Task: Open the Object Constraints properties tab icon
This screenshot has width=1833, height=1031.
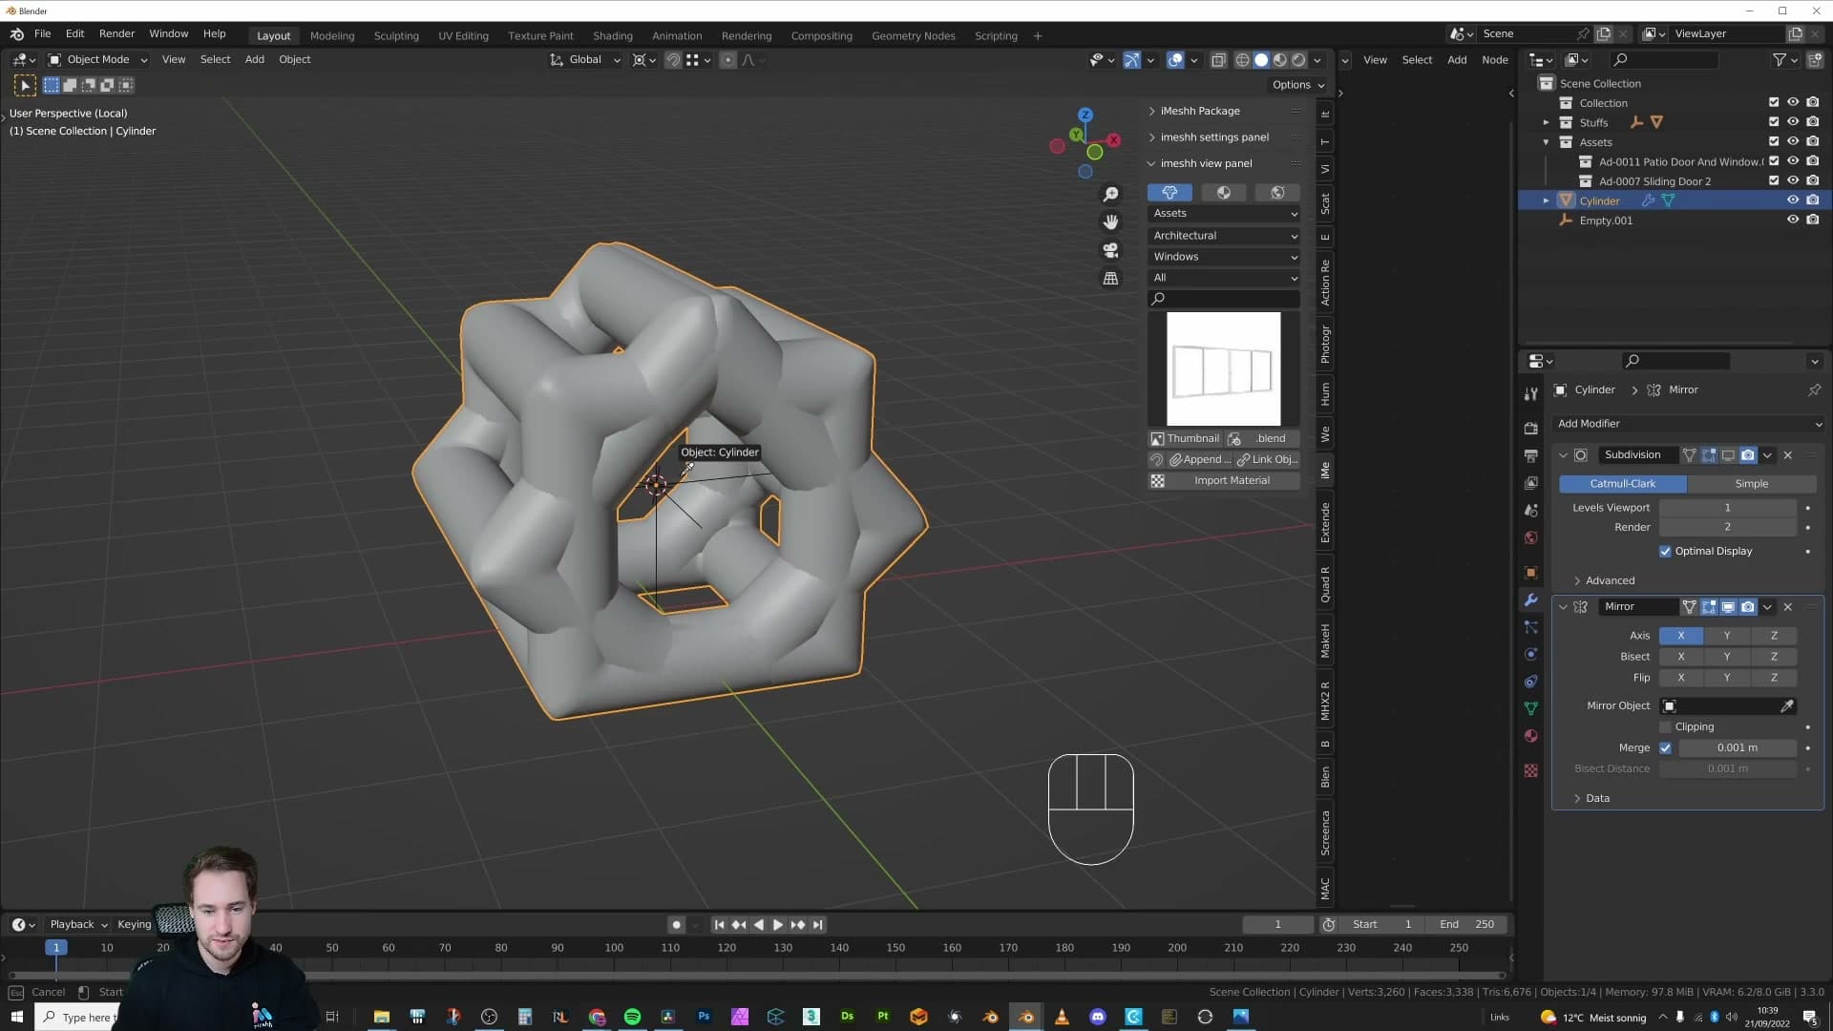Action: pos(1531,682)
